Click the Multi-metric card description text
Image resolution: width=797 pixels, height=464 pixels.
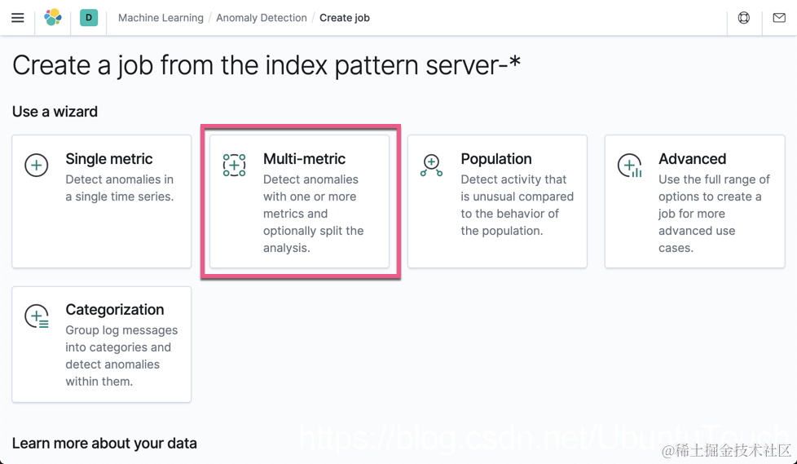[x=313, y=214]
